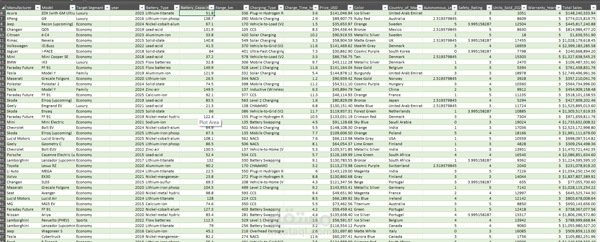Select the EX30 model cell
This screenshot has width=600, height=242.
[58, 177]
